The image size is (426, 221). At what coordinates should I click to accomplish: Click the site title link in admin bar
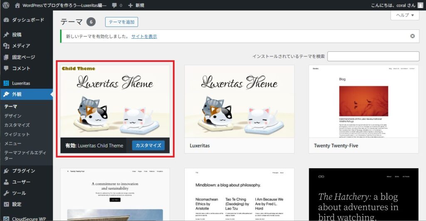[64, 5]
